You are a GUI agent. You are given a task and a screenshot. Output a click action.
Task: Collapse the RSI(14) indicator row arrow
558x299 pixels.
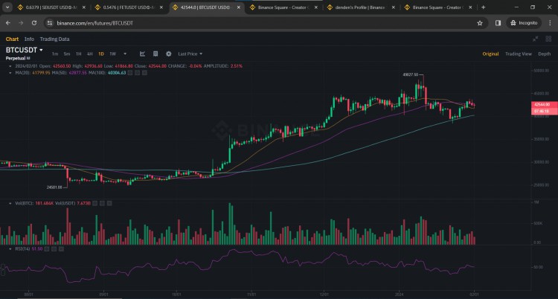(10, 249)
